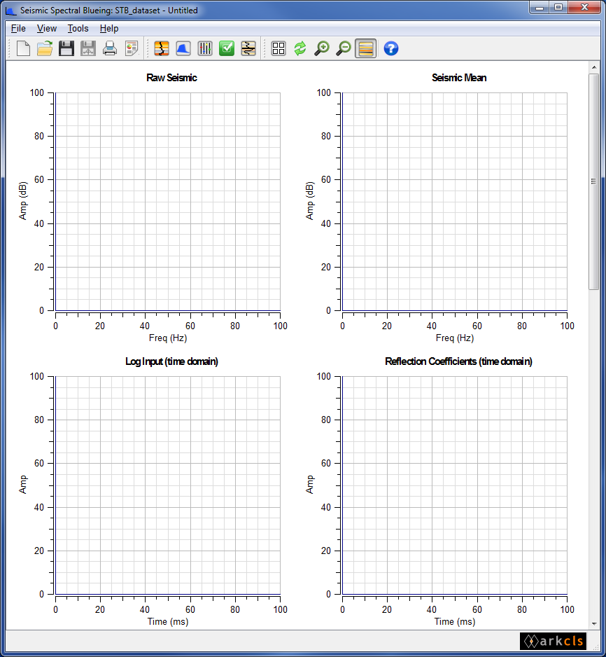The image size is (606, 657).
Task: Toggle the striped horizontal layout button
Action: click(365, 48)
